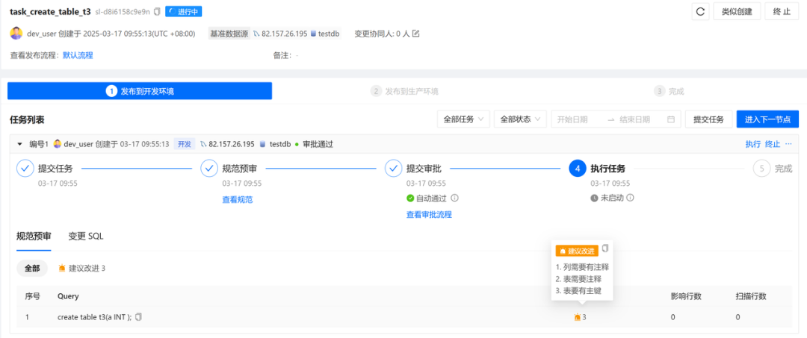Switch to the 变更 SQL tab
The image size is (807, 338).
tap(85, 237)
